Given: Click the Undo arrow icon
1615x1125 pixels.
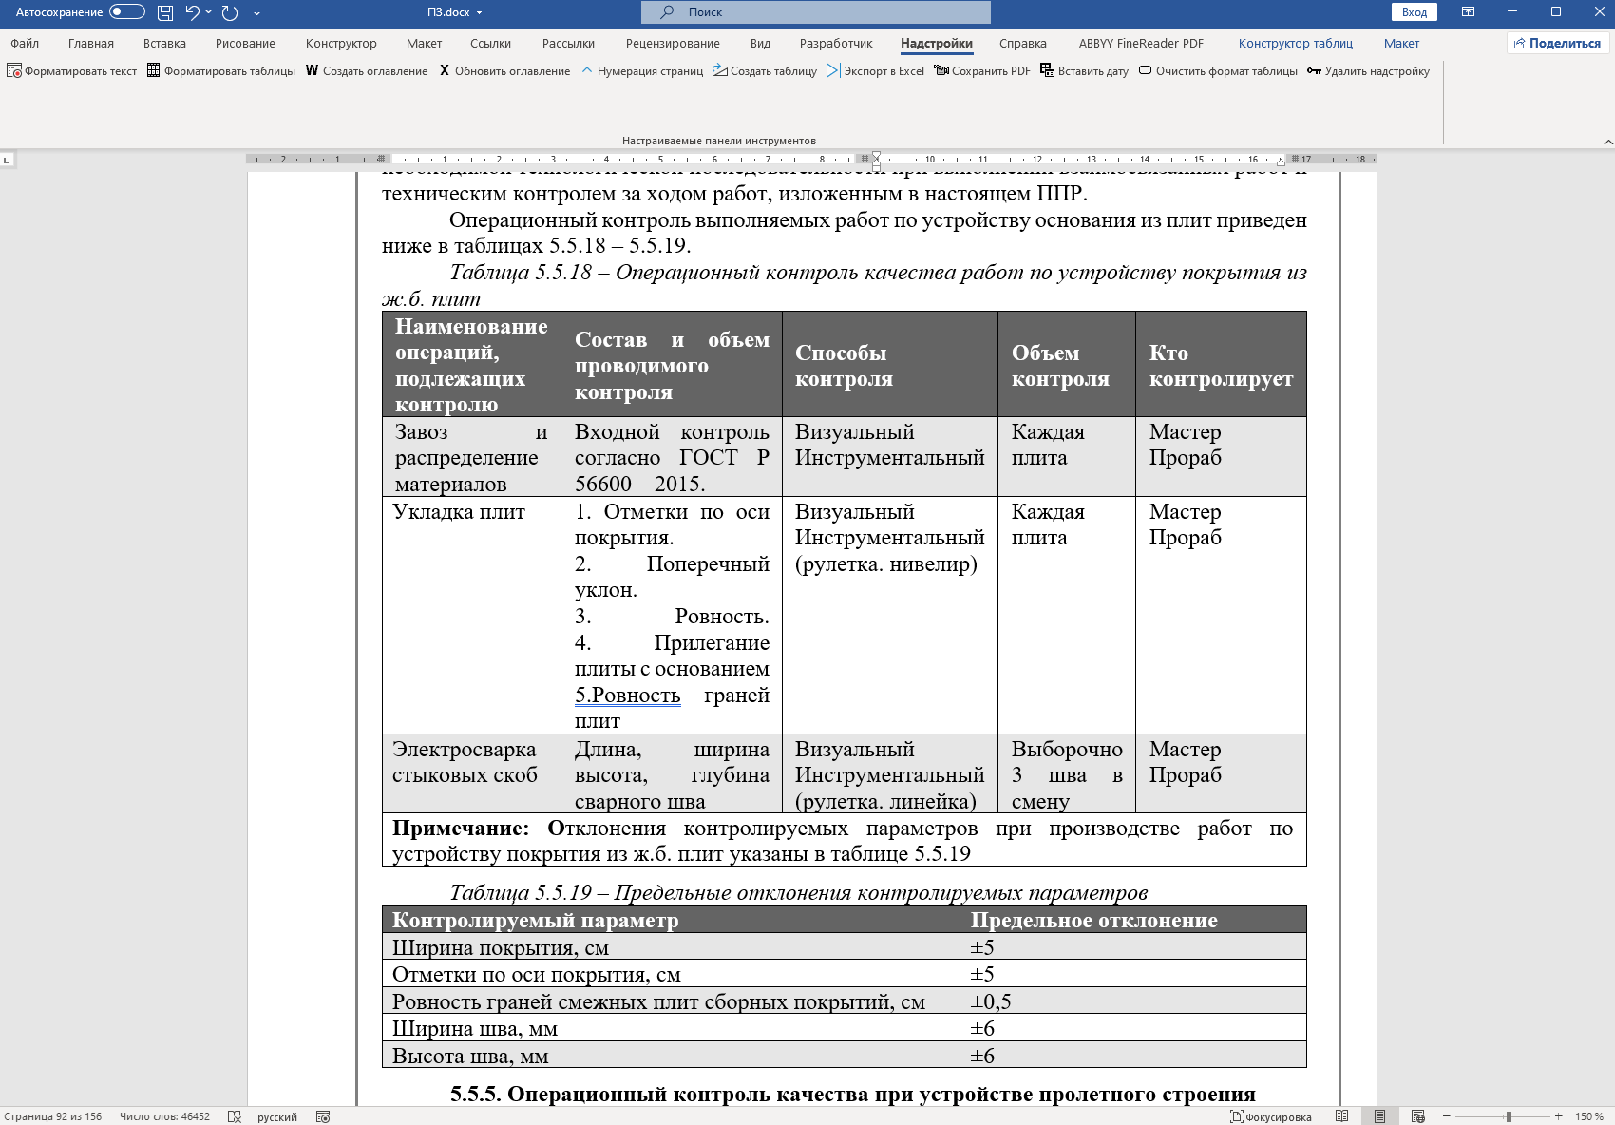Looking at the screenshot, I should 192,12.
